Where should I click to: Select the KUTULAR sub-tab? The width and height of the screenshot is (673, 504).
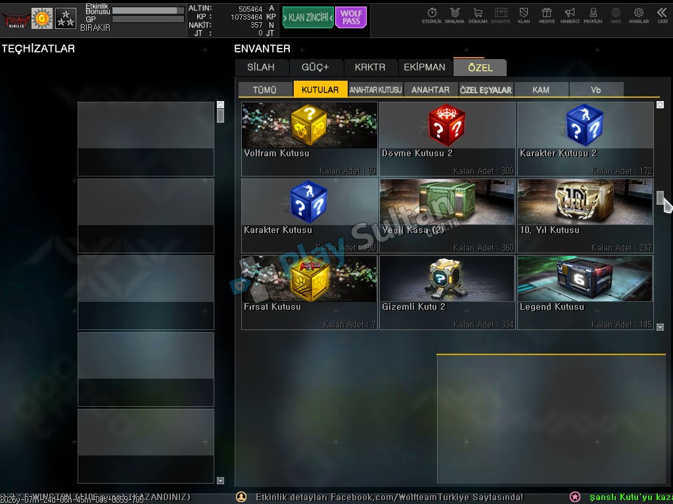pos(320,89)
